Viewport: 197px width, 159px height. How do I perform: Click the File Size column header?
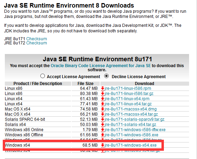pyautogui.click(x=86, y=84)
